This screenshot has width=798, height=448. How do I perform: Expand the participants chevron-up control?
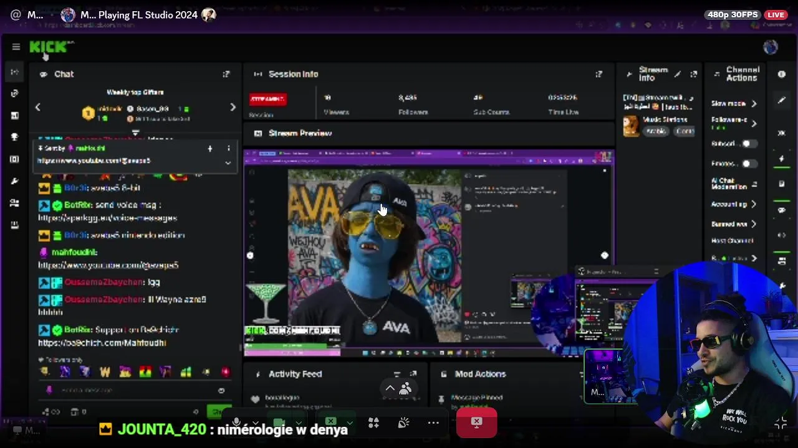pyautogui.click(x=390, y=388)
